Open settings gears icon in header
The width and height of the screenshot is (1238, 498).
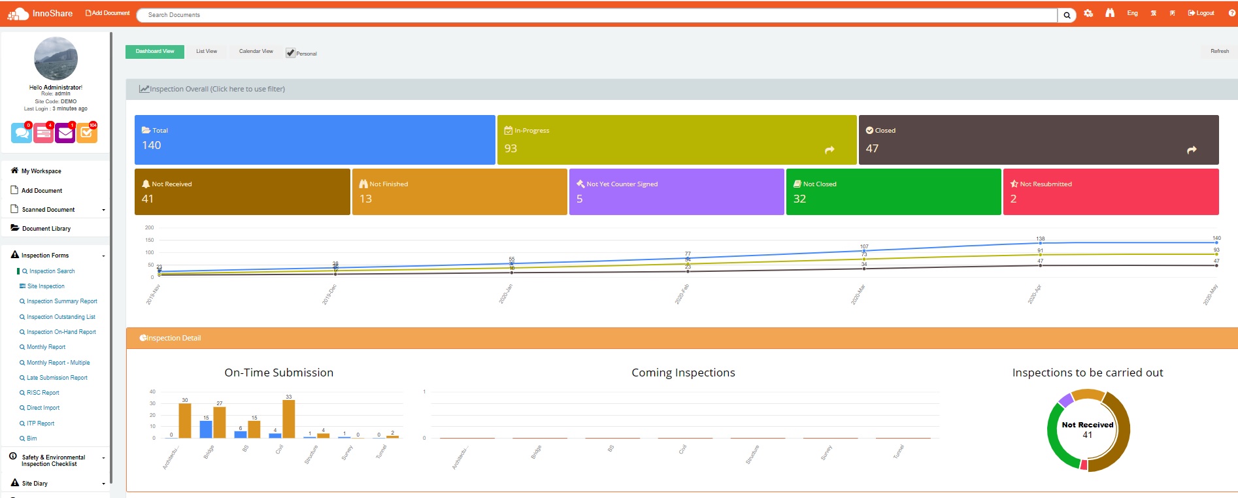(1088, 14)
